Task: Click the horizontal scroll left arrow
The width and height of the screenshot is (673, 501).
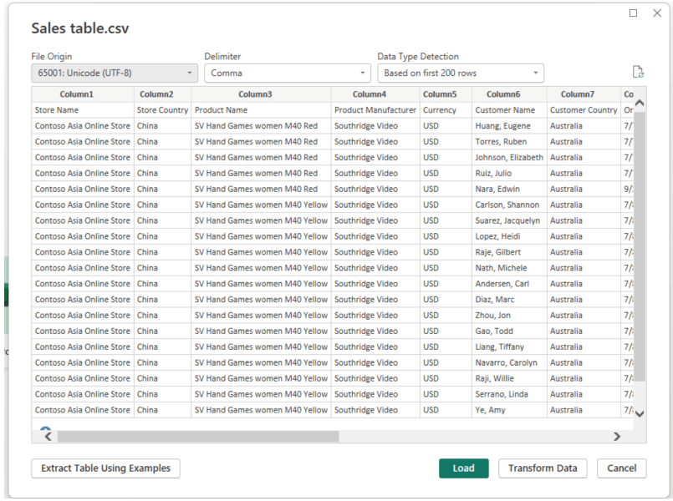Action: 48,436
